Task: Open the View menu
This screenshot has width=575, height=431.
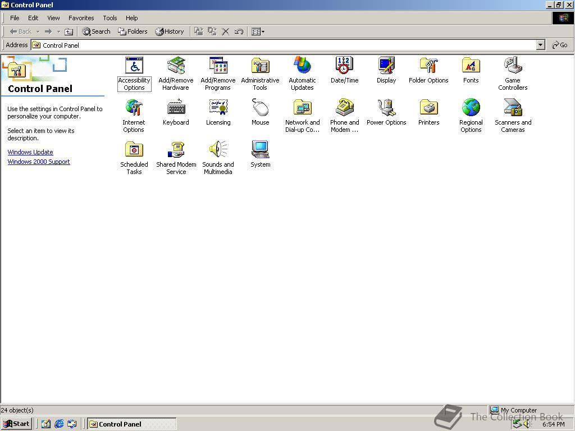Action: click(53, 18)
